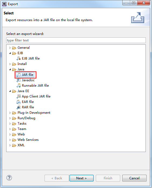Click the Install folder icon
This screenshot has height=188, width=152.
coord(14,64)
